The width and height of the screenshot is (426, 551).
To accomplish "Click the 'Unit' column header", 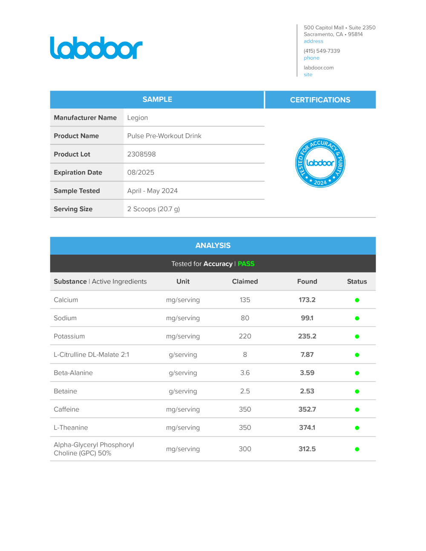I will click(183, 281).
